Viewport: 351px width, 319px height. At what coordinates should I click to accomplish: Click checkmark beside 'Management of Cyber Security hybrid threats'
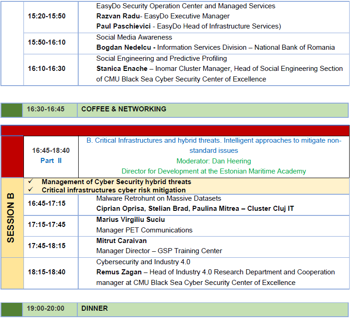coord(31,181)
